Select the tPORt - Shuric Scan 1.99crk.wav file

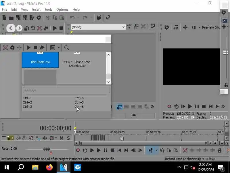(x=77, y=64)
